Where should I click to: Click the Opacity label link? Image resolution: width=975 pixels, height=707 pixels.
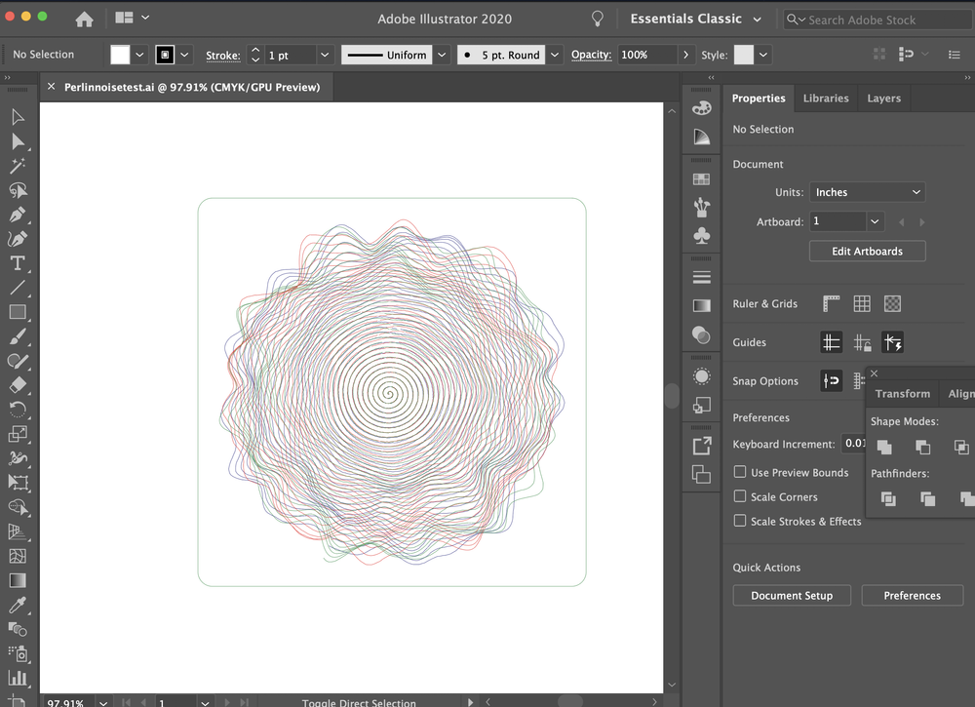[592, 55]
